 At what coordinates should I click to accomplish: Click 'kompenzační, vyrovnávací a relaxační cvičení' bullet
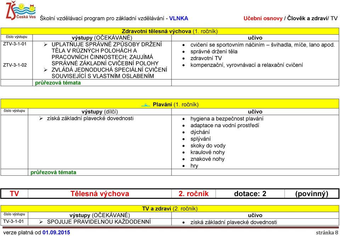coord(246,65)
